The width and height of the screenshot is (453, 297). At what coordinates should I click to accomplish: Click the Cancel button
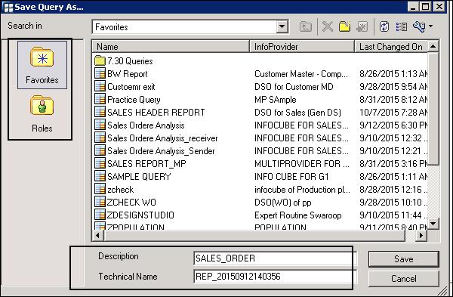(404, 279)
